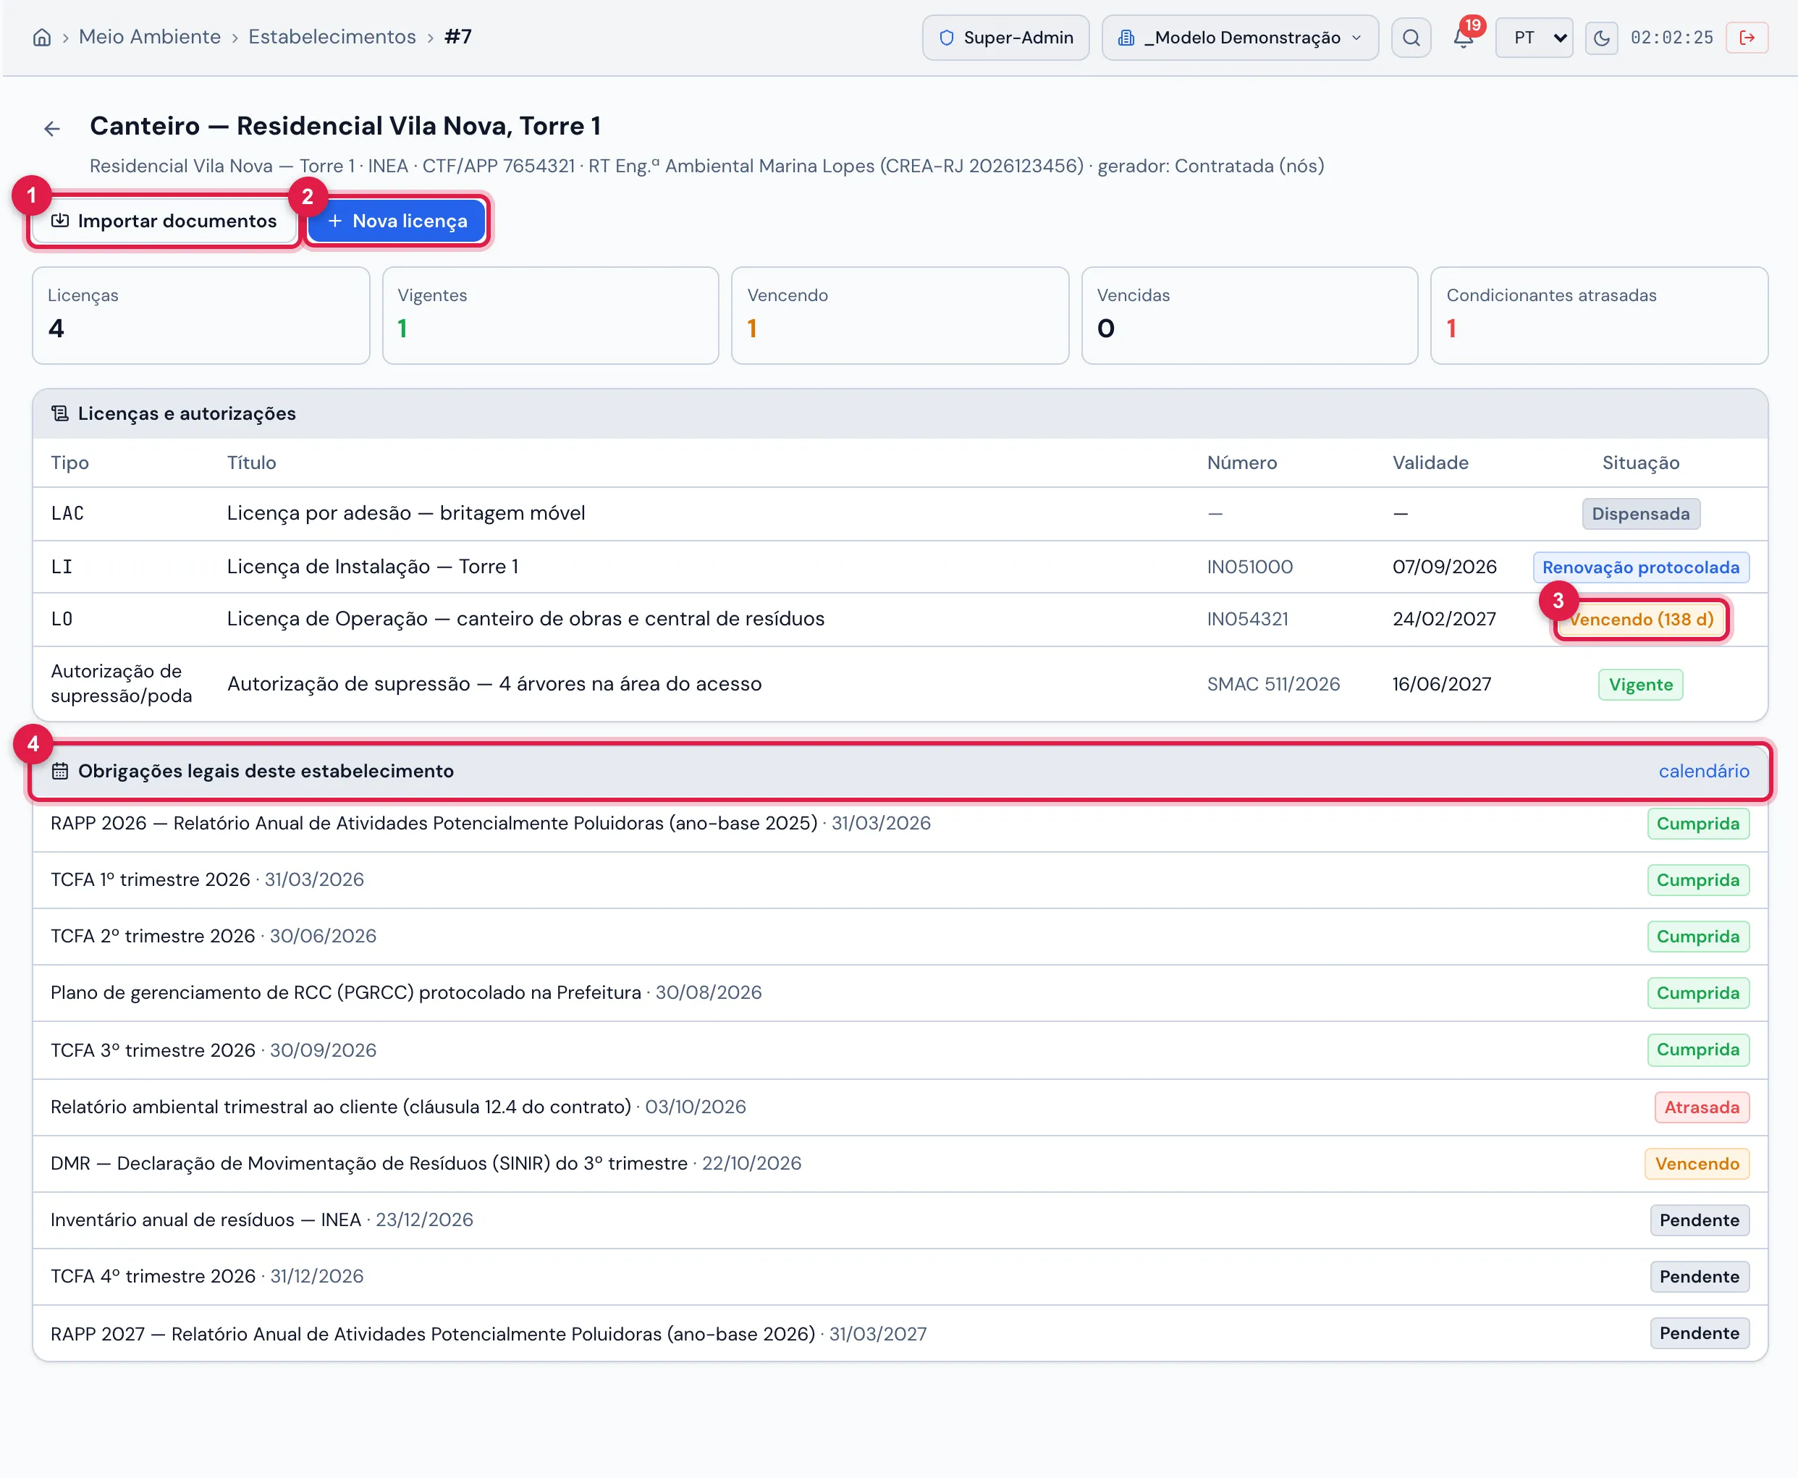Open TCFA 4º trimestre 2026 obligation

point(900,1277)
